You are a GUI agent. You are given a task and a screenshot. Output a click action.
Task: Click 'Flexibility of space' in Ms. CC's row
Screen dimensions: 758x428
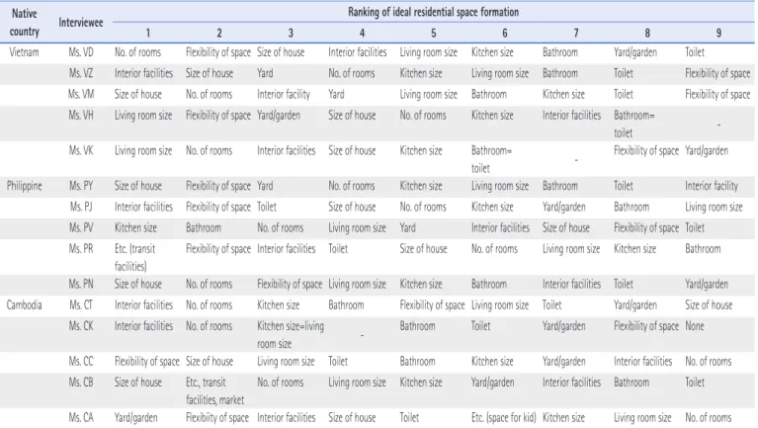click(147, 361)
